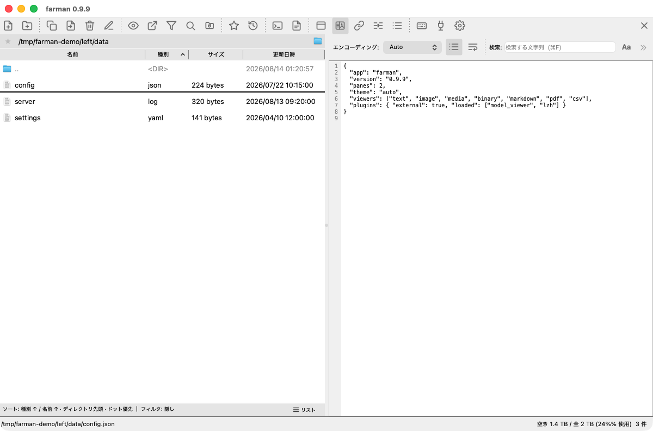Open the plugins plug icon

[x=441, y=26]
